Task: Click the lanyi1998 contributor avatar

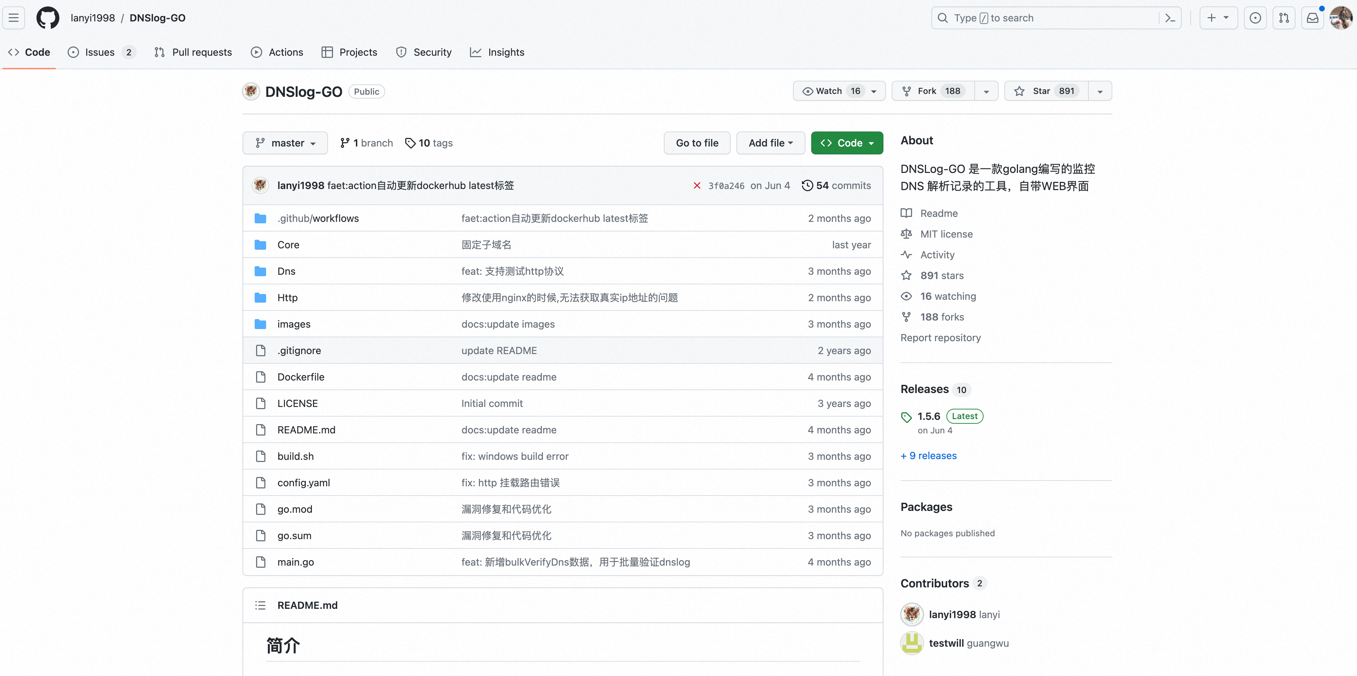Action: click(912, 615)
